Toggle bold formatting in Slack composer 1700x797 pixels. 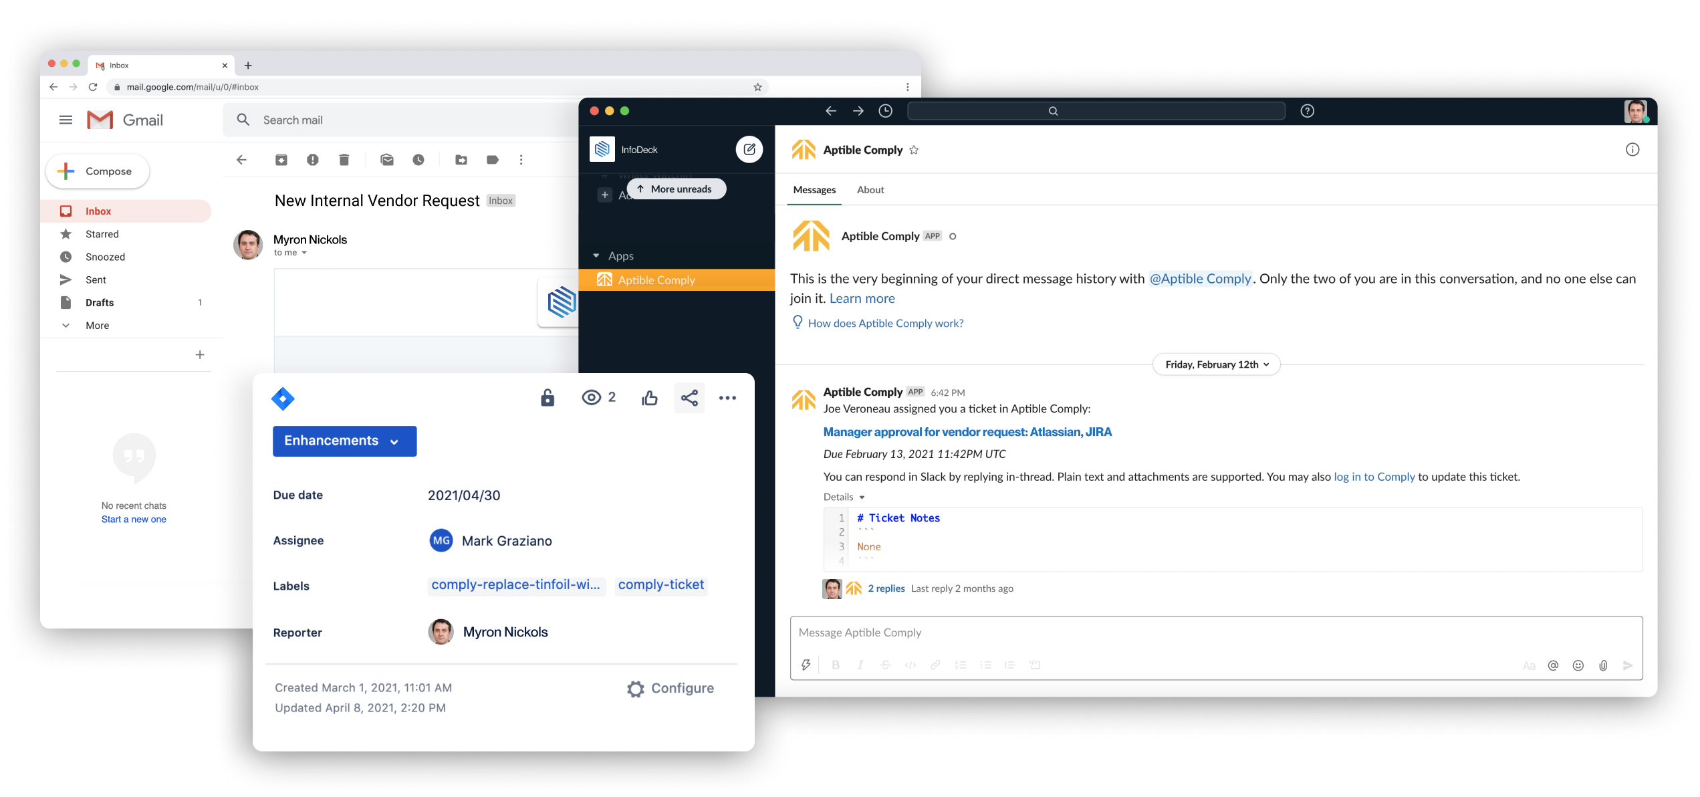coord(836,665)
